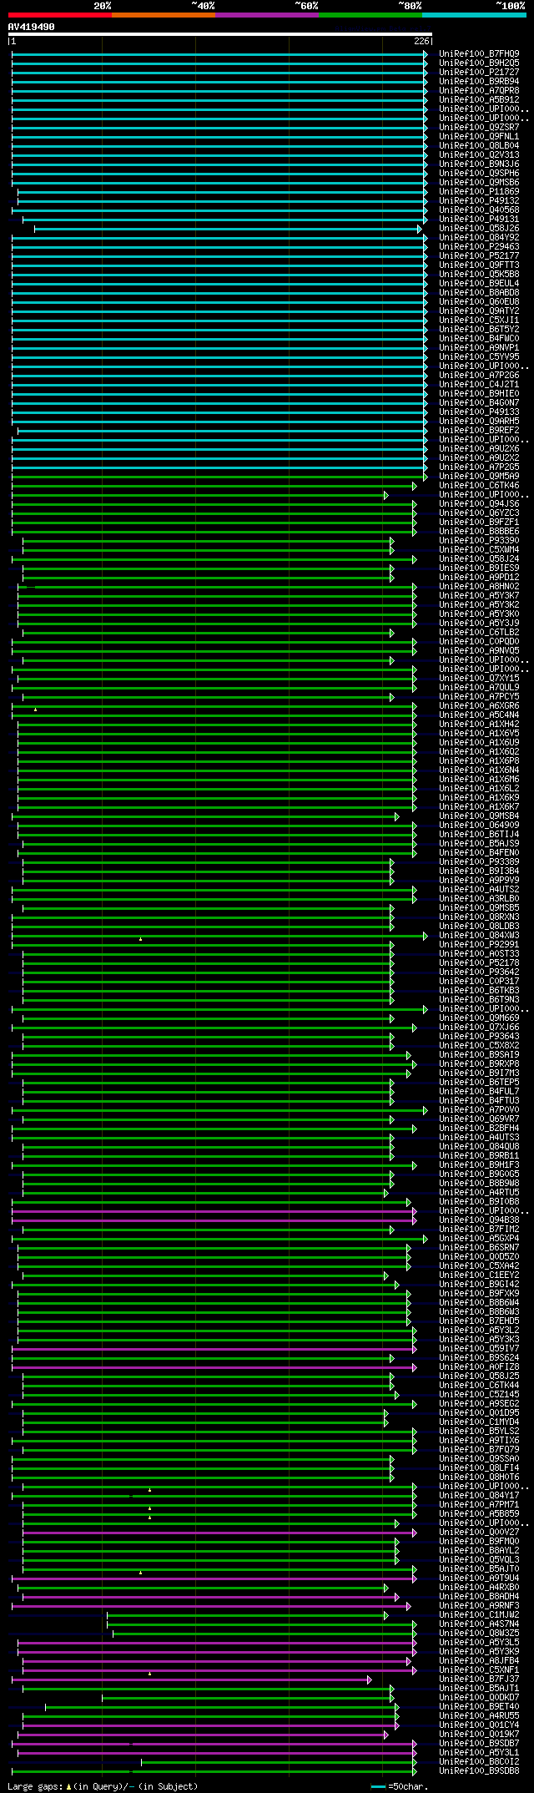Select label UniRef100_Q58J26
Viewport: 534px width, 1793px height.
pos(479,228)
